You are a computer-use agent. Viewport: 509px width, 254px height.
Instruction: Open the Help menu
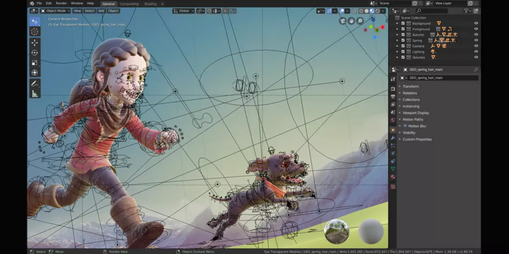pyautogui.click(x=90, y=3)
